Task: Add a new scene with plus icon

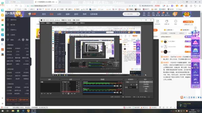Action: tap(42, 94)
